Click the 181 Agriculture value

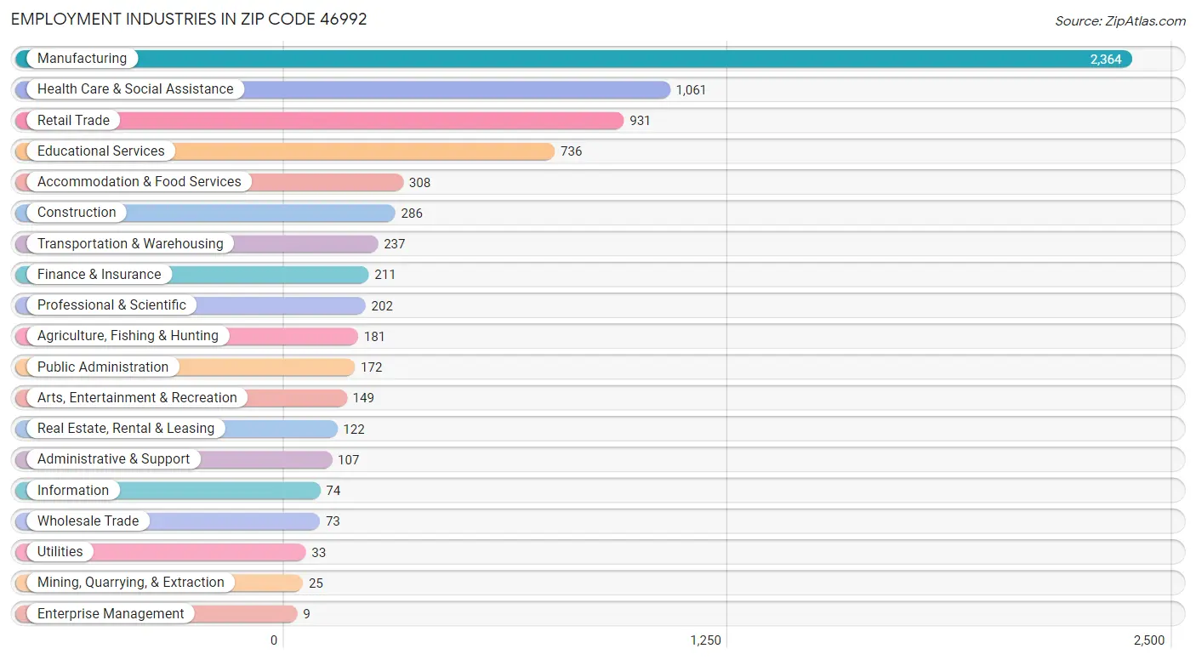[x=374, y=337]
